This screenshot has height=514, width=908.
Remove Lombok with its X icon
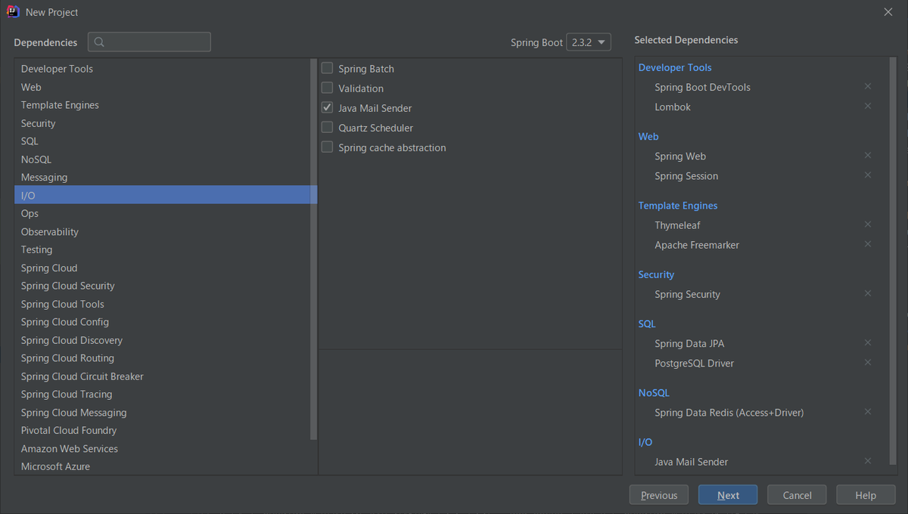[868, 106]
